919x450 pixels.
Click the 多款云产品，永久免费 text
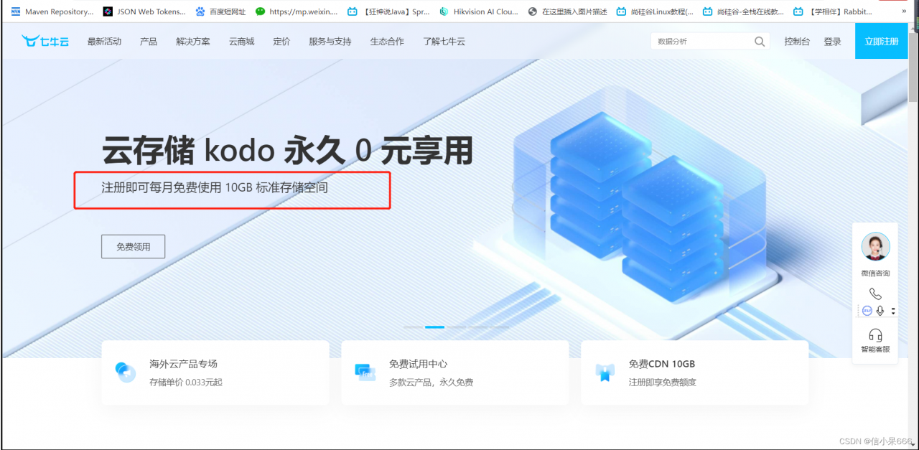coord(431,383)
